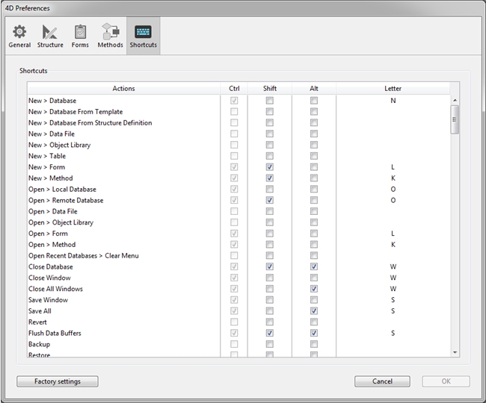Check the Ctrl box for Backup

(x=235, y=344)
